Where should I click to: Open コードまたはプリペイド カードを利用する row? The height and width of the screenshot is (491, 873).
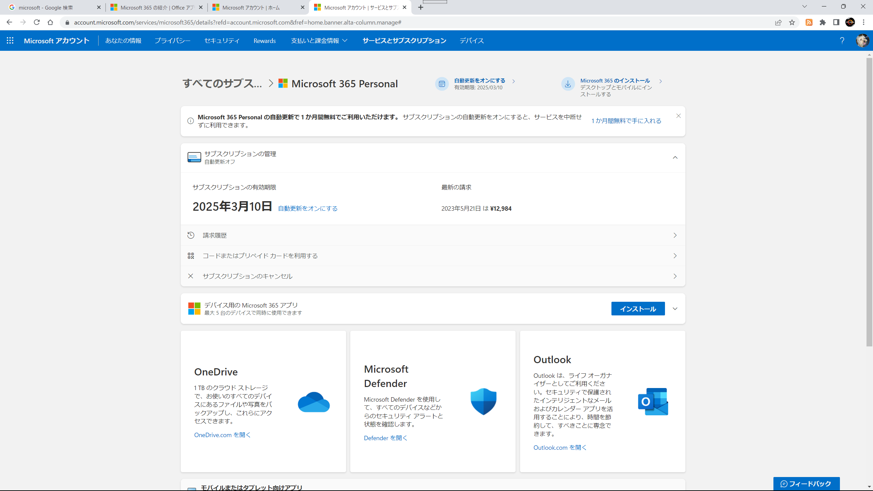(x=433, y=256)
